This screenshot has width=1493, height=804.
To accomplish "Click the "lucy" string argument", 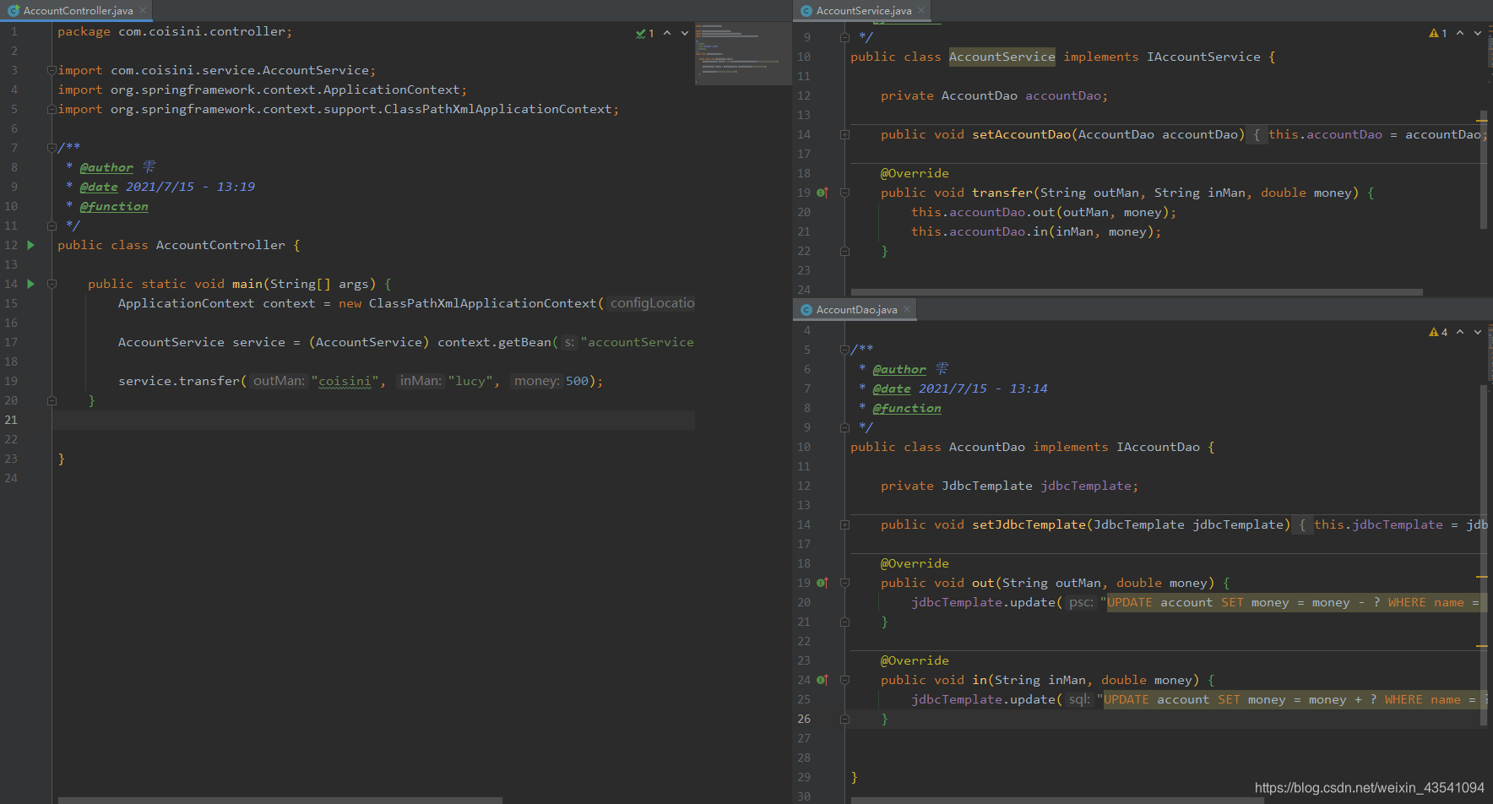I will click(470, 381).
